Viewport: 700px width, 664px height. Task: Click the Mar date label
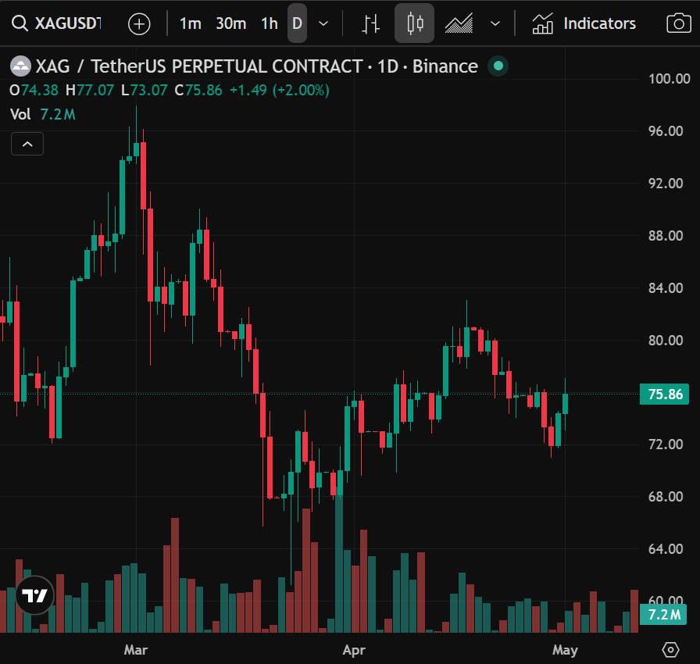[136, 650]
